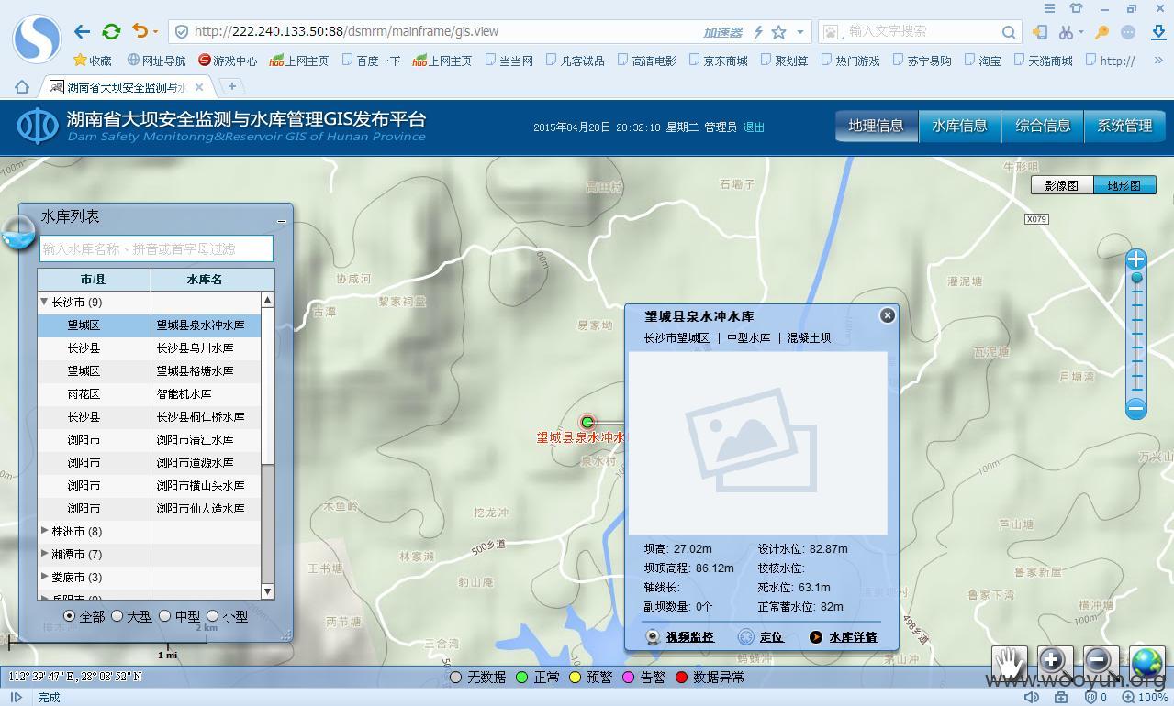Click the speaker icon in browser status bar
This screenshot has width=1174, height=706.
click(1032, 697)
